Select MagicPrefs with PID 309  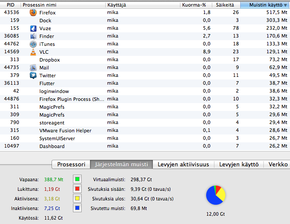click(x=145, y=115)
